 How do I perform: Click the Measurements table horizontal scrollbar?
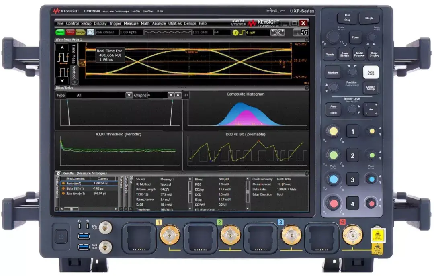88,209
